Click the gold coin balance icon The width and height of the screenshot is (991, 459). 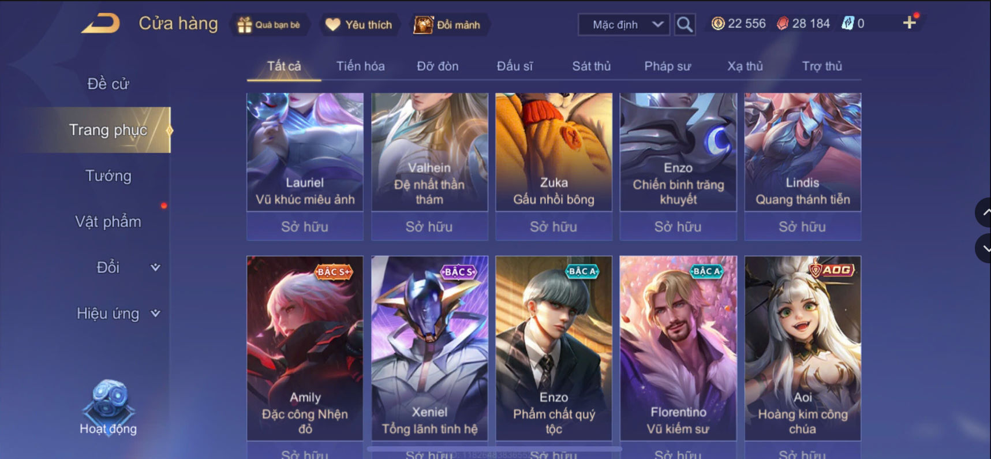click(x=718, y=24)
